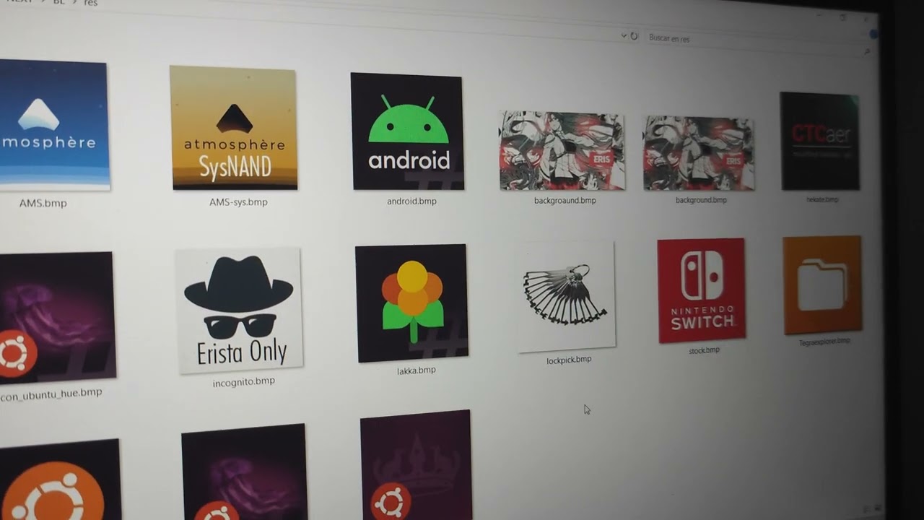Select the blue Atmosphère AMS.bmp thumbnail
The width and height of the screenshot is (924, 520).
(x=54, y=126)
